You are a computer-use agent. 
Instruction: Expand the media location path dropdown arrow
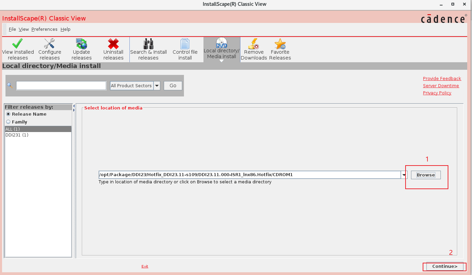[x=404, y=175]
